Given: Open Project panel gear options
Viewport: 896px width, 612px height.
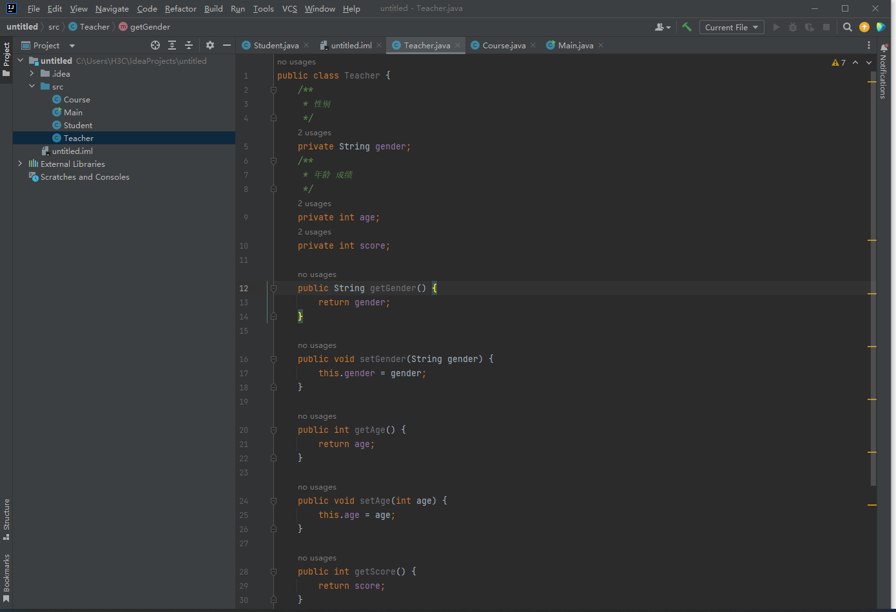Looking at the screenshot, I should tap(210, 45).
